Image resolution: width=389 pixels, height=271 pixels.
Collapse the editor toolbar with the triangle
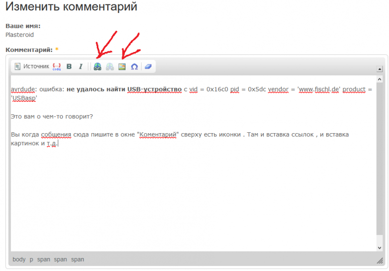(x=380, y=68)
